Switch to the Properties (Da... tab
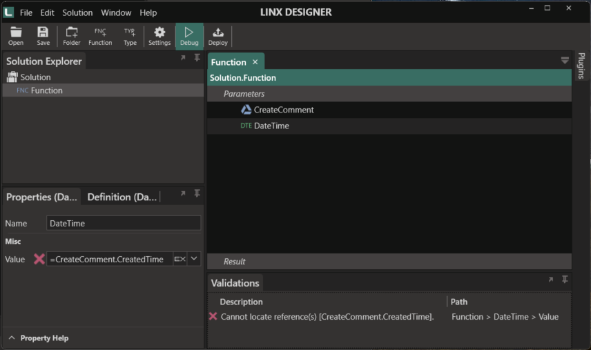 point(41,197)
